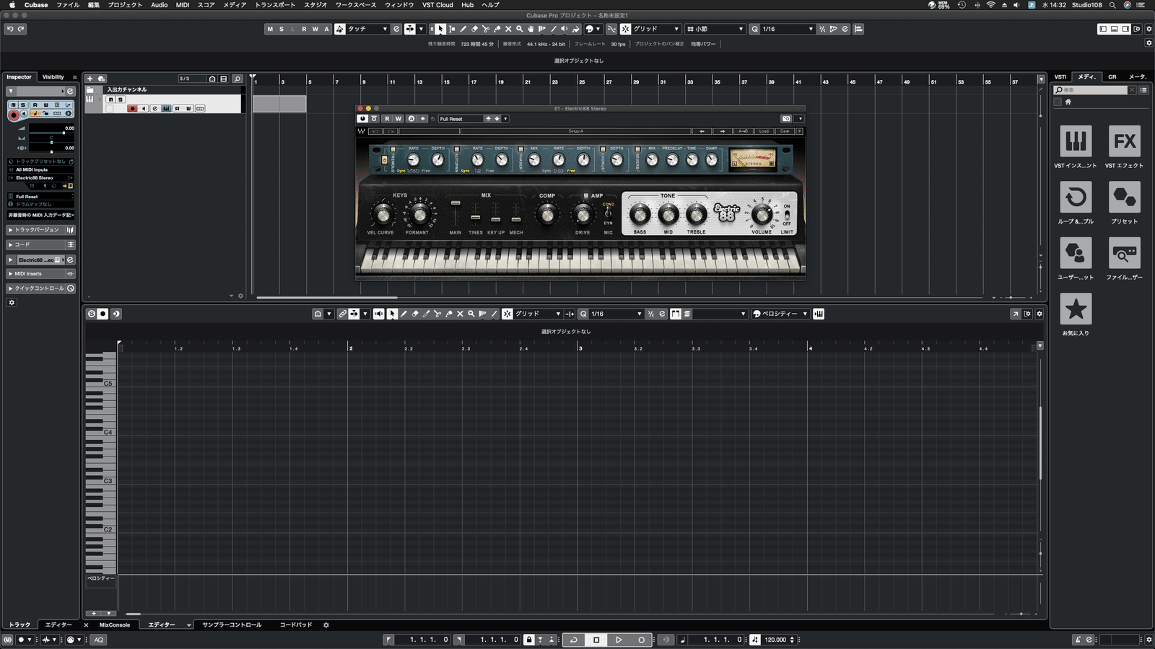Toggle Electric88 plugin power/bypass button
The height and width of the screenshot is (649, 1155).
tap(362, 119)
